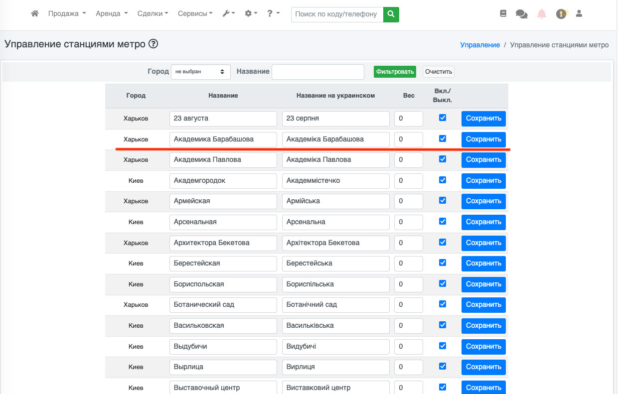
Task: Expand the wrench tools dropdown menu
Action: 229,14
